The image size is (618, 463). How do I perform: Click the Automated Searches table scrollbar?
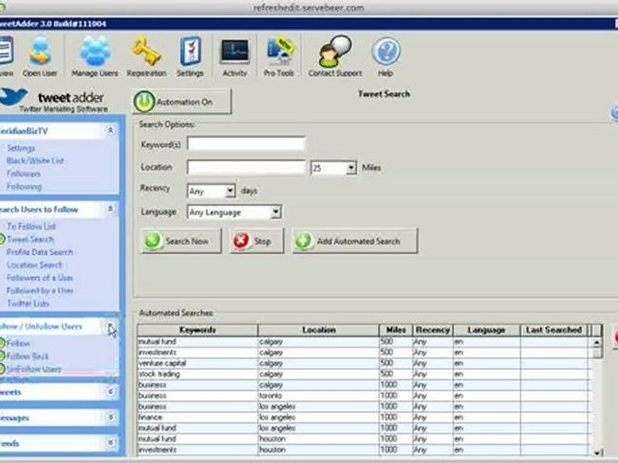(597, 397)
